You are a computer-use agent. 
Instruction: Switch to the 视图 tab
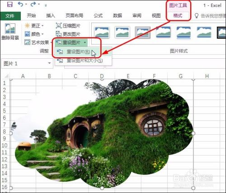[x=156, y=15]
